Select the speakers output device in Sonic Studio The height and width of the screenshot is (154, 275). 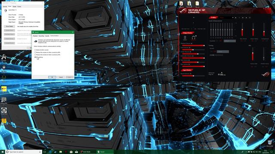point(185,38)
